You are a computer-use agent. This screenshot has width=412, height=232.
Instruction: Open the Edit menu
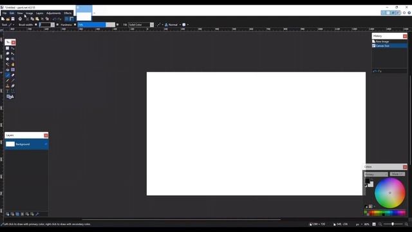[x=12, y=13]
